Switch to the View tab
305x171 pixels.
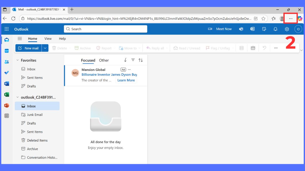click(x=48, y=39)
